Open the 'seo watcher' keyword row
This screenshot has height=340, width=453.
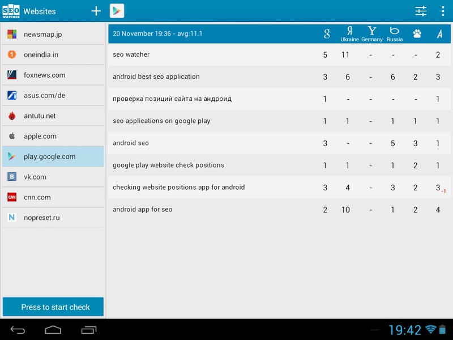coord(279,54)
